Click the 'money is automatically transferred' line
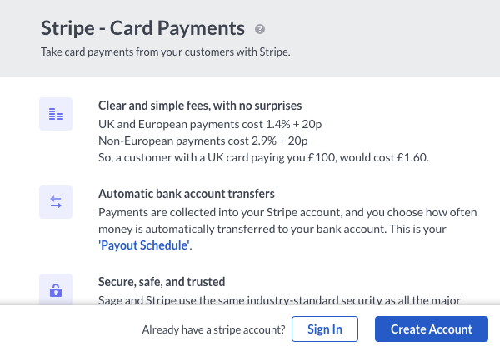500x351 pixels. (272, 229)
